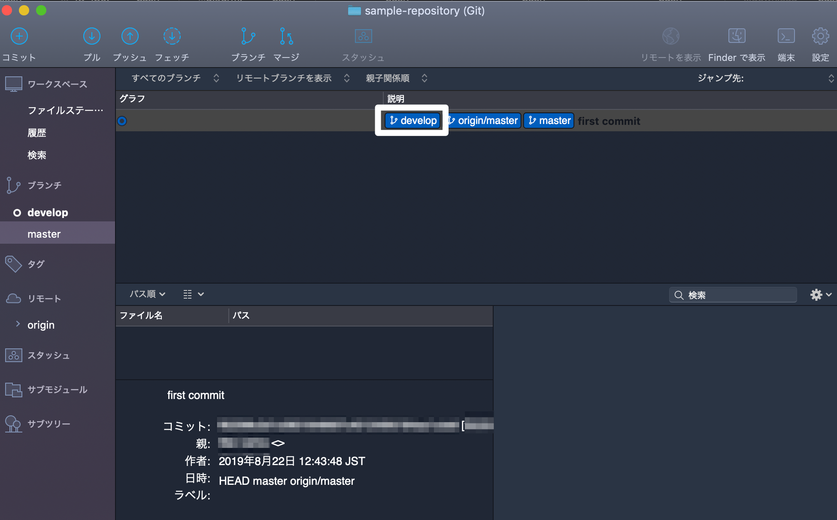Open the 親子関係順 sort order dropdown
Viewport: 837px width, 520px height.
395,78
